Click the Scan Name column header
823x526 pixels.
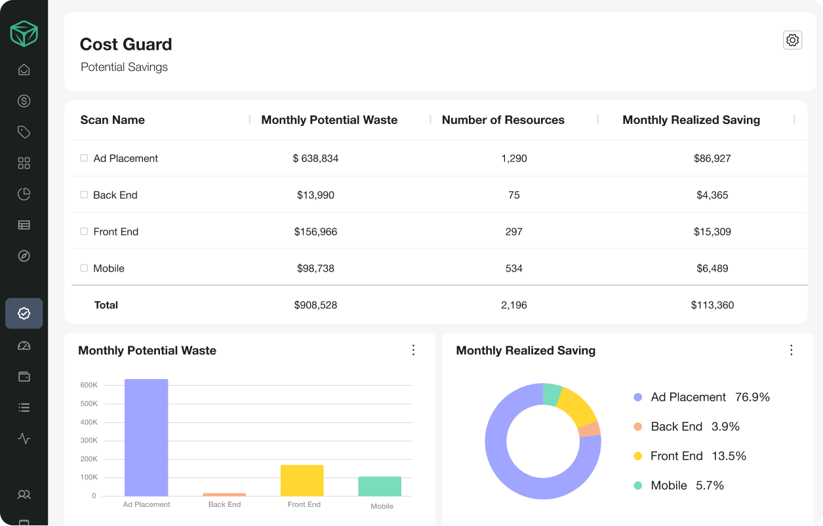(x=112, y=120)
